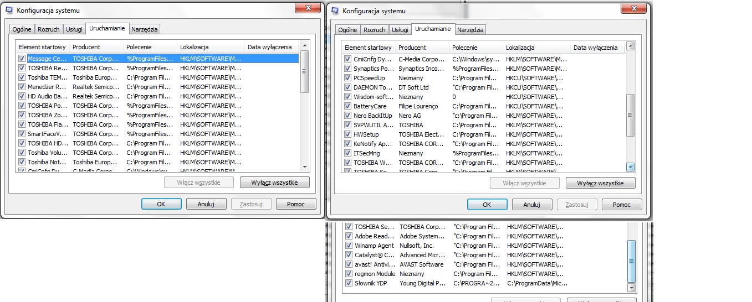Disable the DAEMON Tools startup entry checkbox
Viewport: 752px width, 302px height.
[x=347, y=87]
